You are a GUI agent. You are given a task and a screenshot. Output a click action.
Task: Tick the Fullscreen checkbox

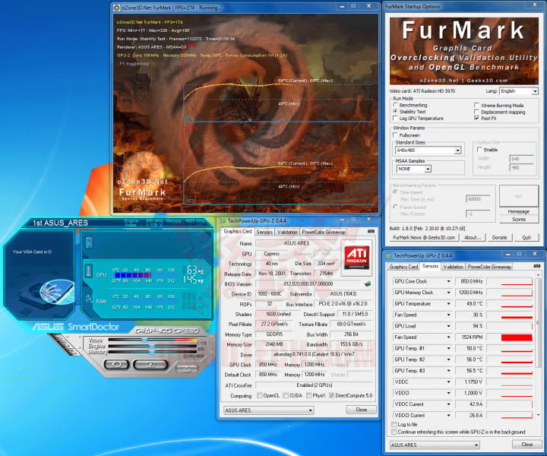point(395,135)
